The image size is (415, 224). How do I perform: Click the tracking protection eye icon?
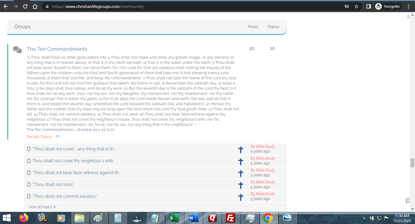[x=346, y=6]
